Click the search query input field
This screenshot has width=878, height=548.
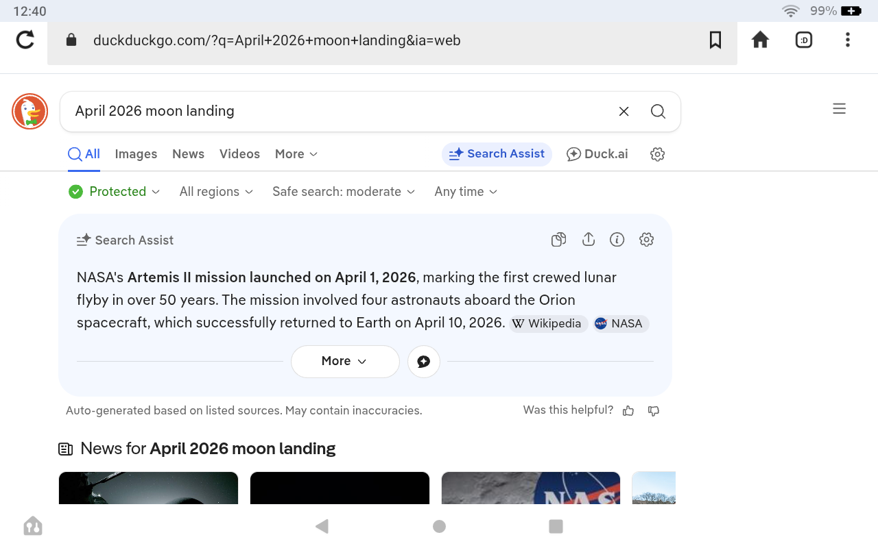click(336, 112)
